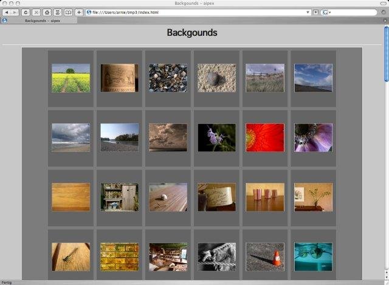This screenshot has height=285, width=389.
Task: Close the tab with the tab bar X
Action: click(386, 21)
